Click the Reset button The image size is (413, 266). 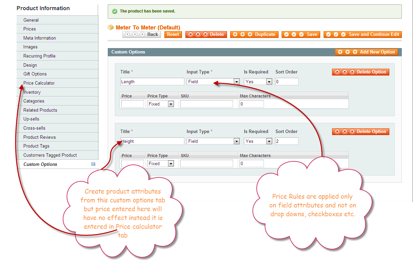[173, 34]
